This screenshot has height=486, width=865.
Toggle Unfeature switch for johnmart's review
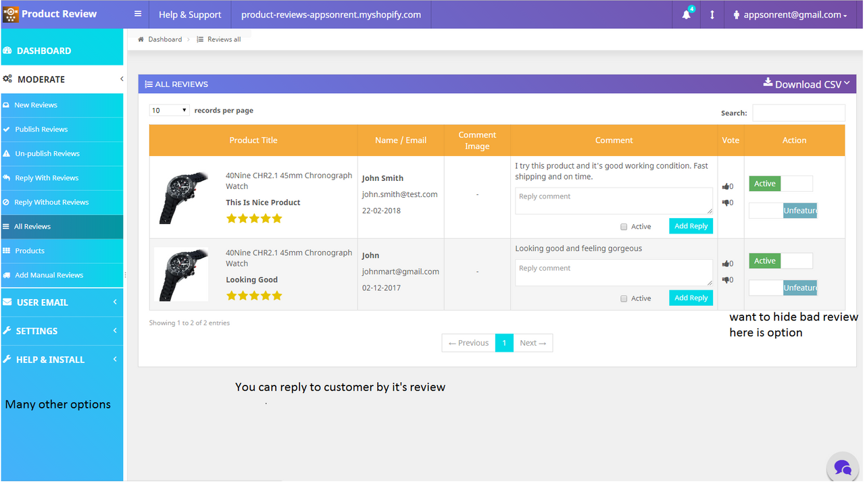point(783,288)
